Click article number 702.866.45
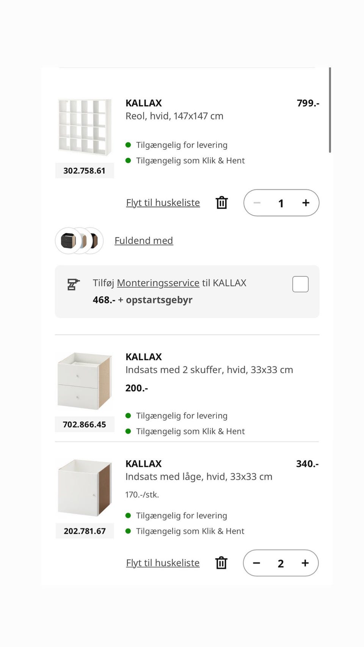Viewport: 364px width, 647px height. (84, 424)
